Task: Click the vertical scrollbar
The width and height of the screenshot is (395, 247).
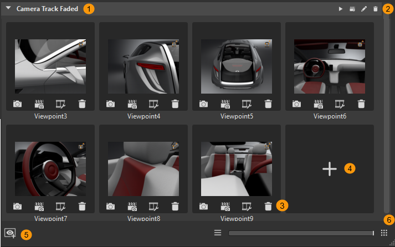Action: click(x=387, y=115)
